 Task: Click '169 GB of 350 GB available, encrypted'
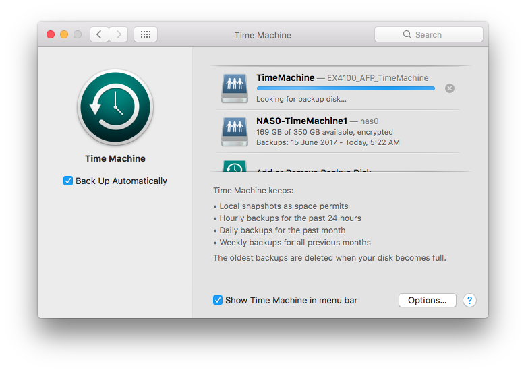click(324, 132)
